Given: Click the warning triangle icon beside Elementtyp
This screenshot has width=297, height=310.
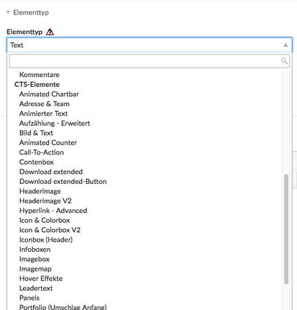Looking at the screenshot, I should point(49,32).
